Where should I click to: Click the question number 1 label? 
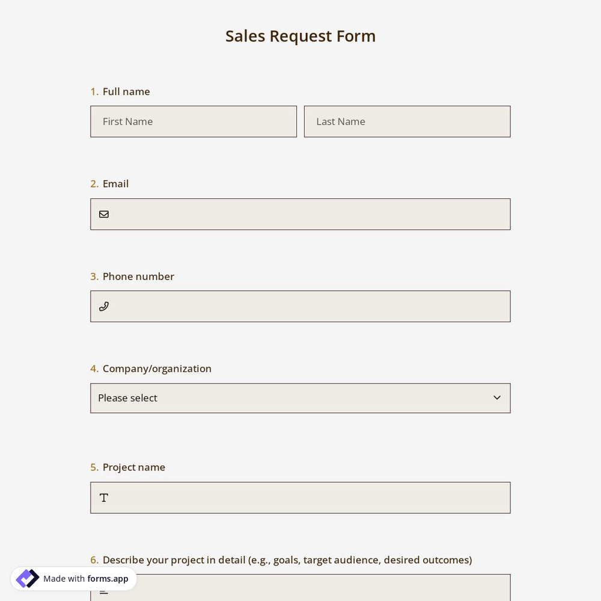[x=94, y=91]
